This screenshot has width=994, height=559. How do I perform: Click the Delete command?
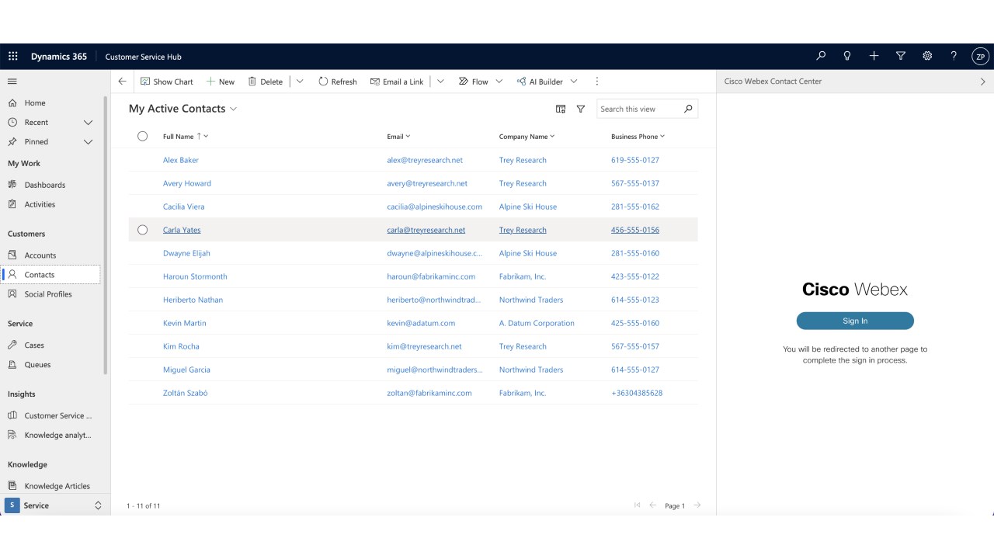tap(265, 82)
